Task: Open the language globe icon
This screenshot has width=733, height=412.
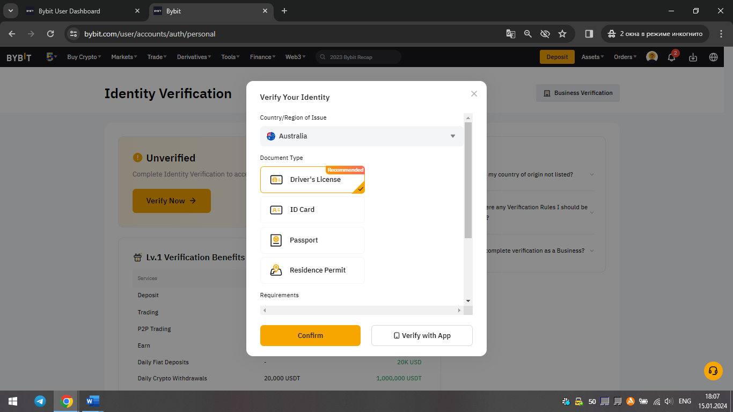Action: tap(713, 57)
